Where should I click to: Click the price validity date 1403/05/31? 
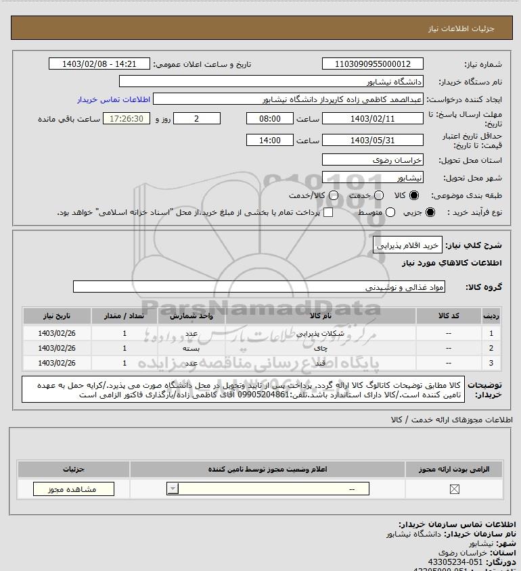click(x=373, y=140)
